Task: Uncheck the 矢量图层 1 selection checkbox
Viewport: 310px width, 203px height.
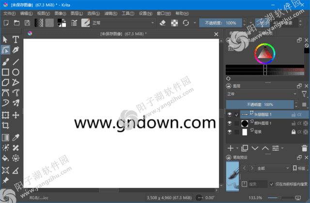Action: click(x=236, y=115)
